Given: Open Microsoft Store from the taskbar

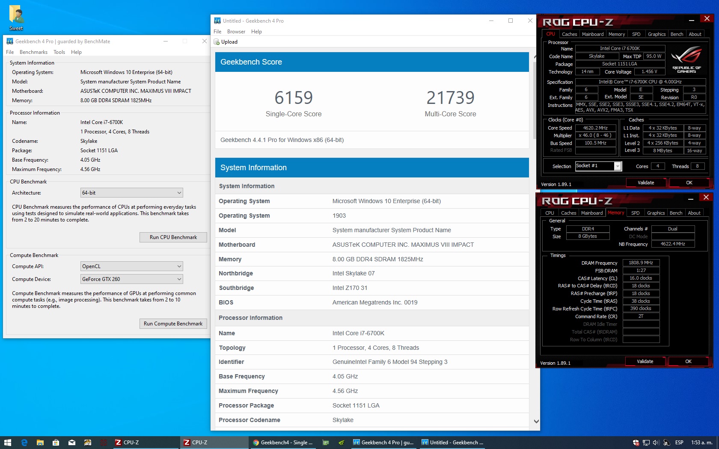Looking at the screenshot, I should pyautogui.click(x=56, y=443).
